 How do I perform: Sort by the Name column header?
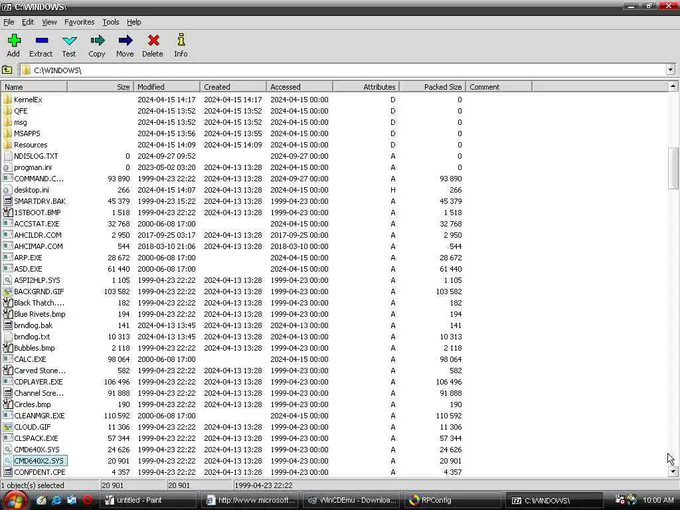point(34,87)
